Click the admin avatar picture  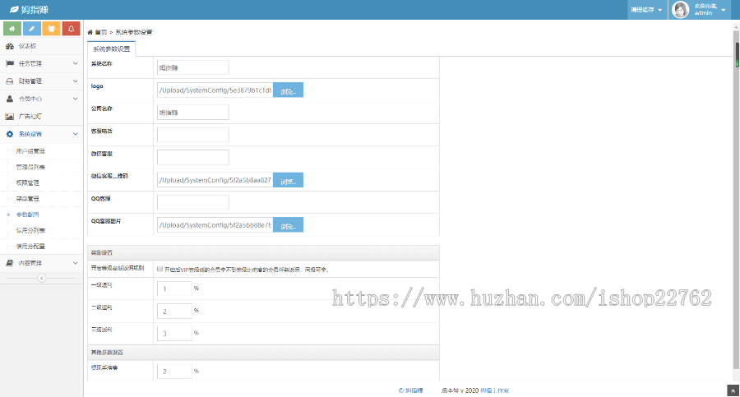680,10
